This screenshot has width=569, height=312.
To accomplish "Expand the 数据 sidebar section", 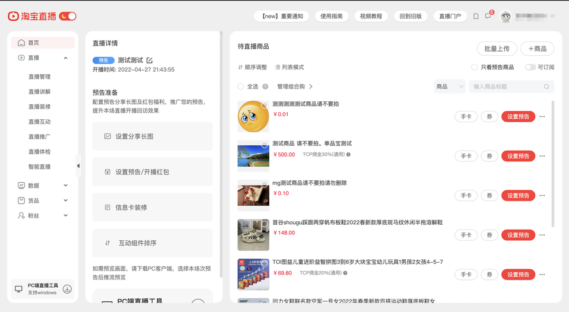I will 65,186.
